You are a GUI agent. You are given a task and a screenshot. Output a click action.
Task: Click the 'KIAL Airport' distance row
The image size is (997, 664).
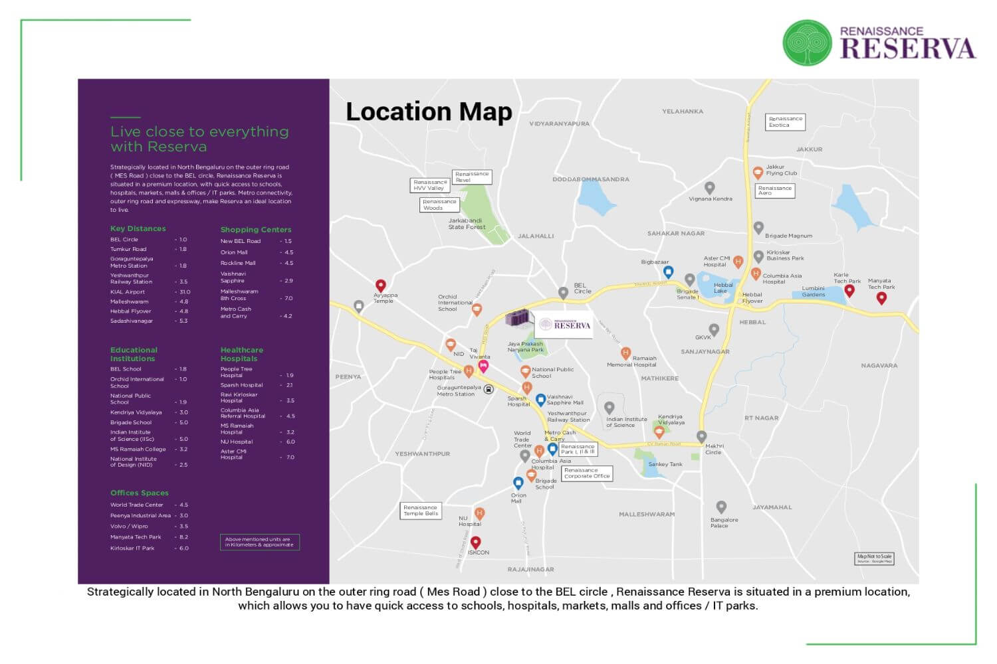coord(150,292)
